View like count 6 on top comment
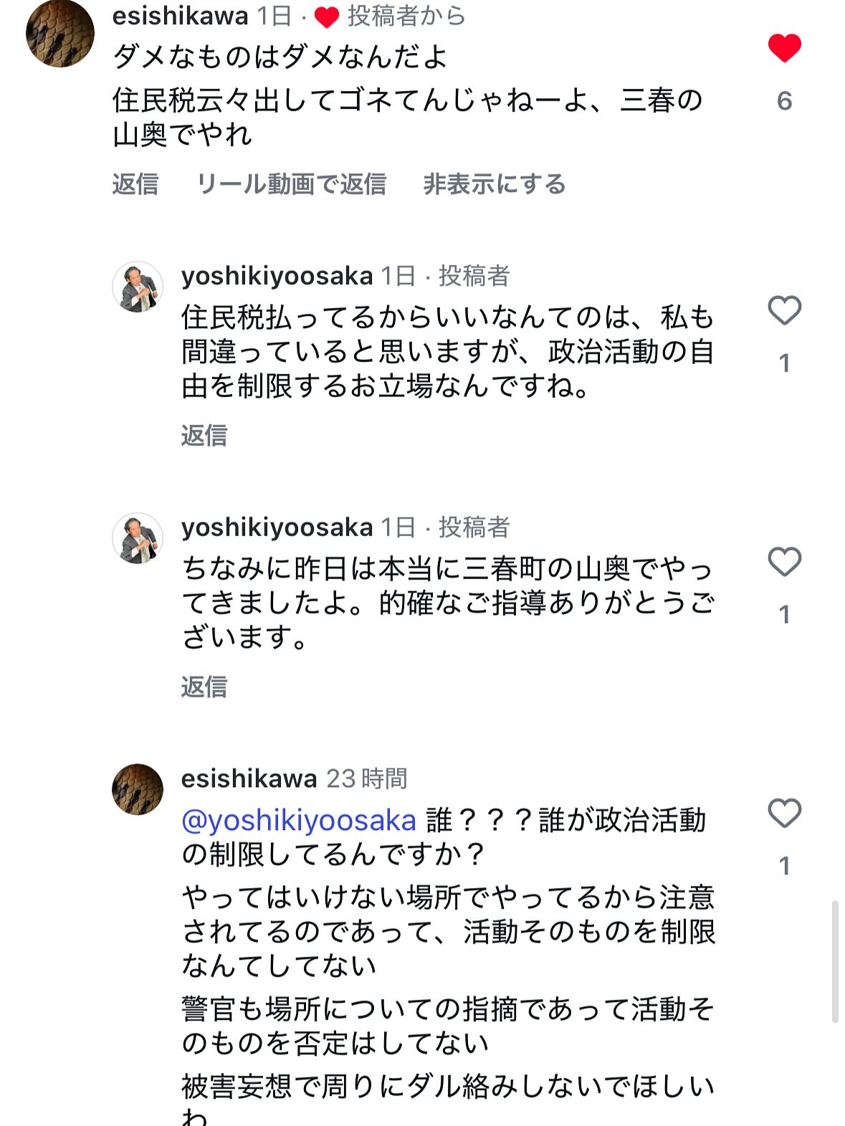Screen dimensions: 845x1126 [784, 101]
